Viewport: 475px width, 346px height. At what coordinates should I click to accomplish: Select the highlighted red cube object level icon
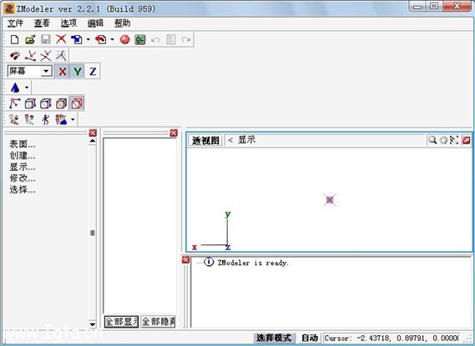[77, 103]
